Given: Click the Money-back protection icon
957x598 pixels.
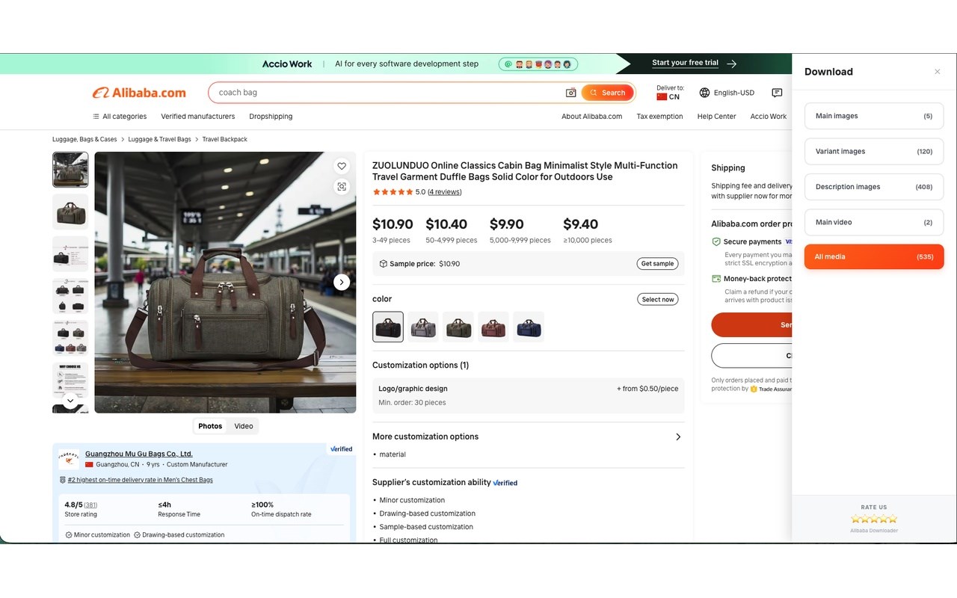Looking at the screenshot, I should (716, 279).
